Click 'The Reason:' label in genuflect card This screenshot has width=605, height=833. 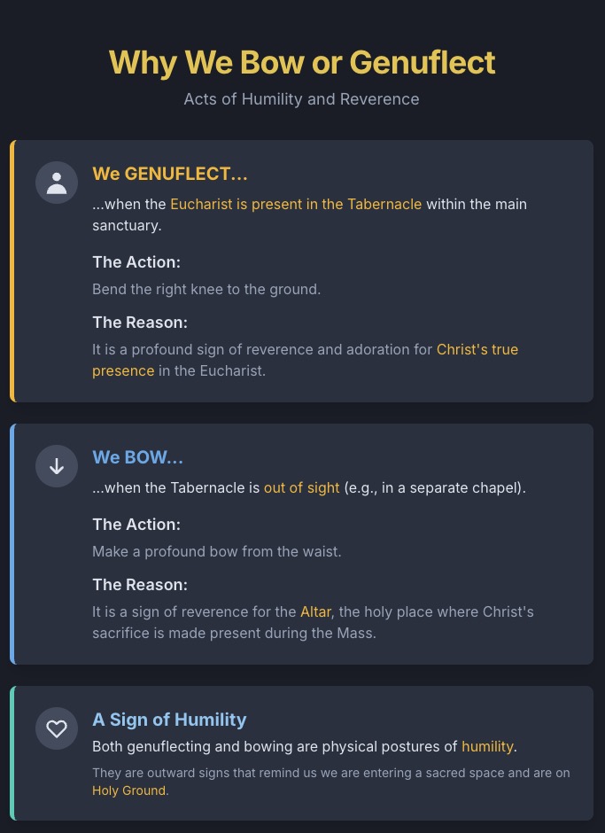point(140,323)
